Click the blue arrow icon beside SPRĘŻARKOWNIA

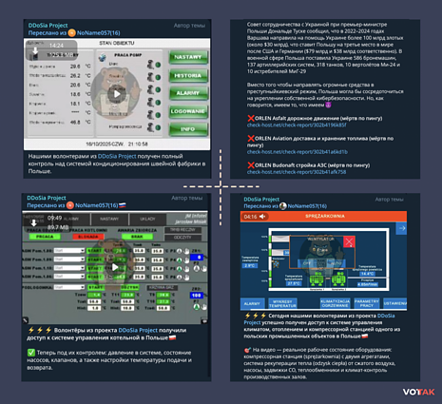pyautogui.click(x=402, y=228)
